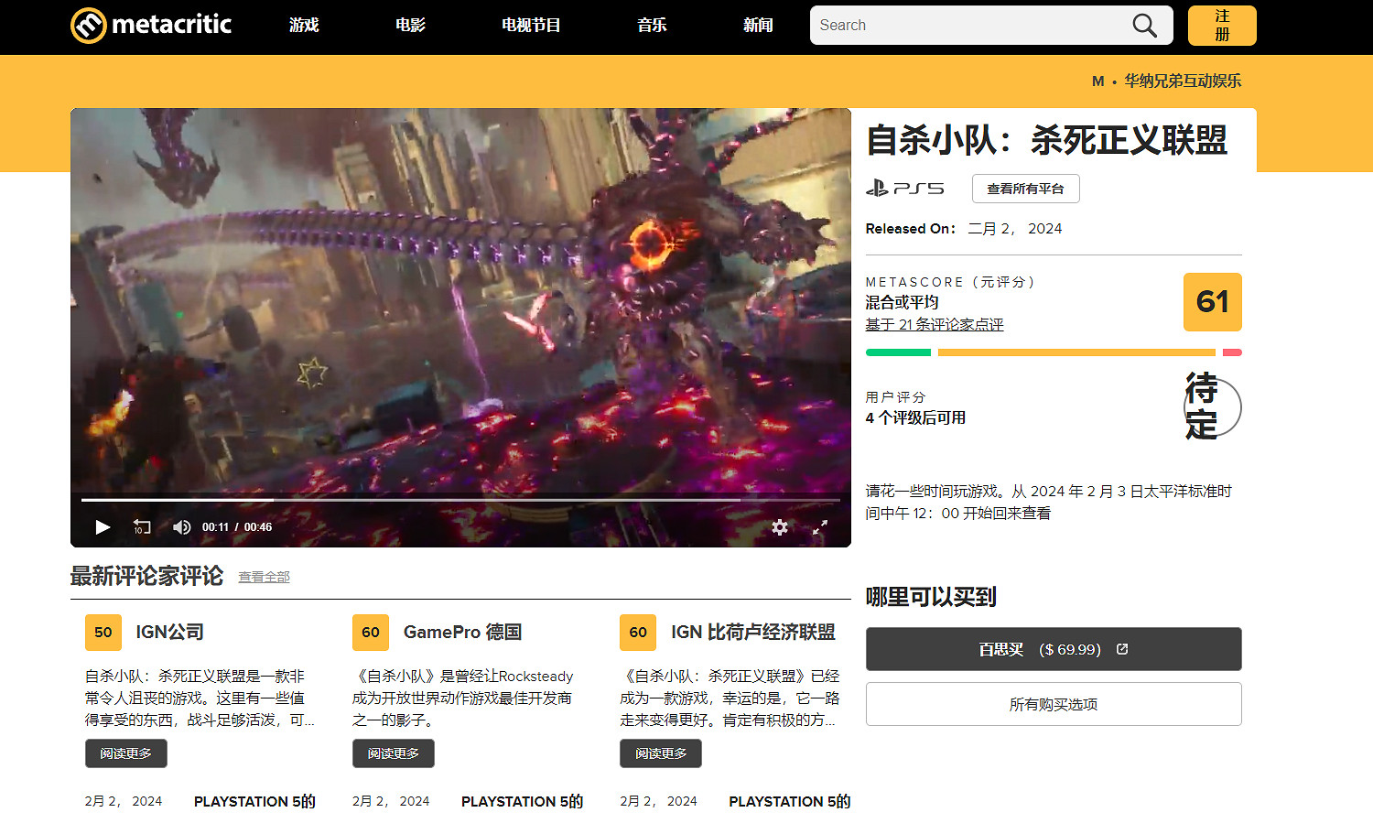
Task: Open the 游戏 menu item
Action: [x=304, y=25]
